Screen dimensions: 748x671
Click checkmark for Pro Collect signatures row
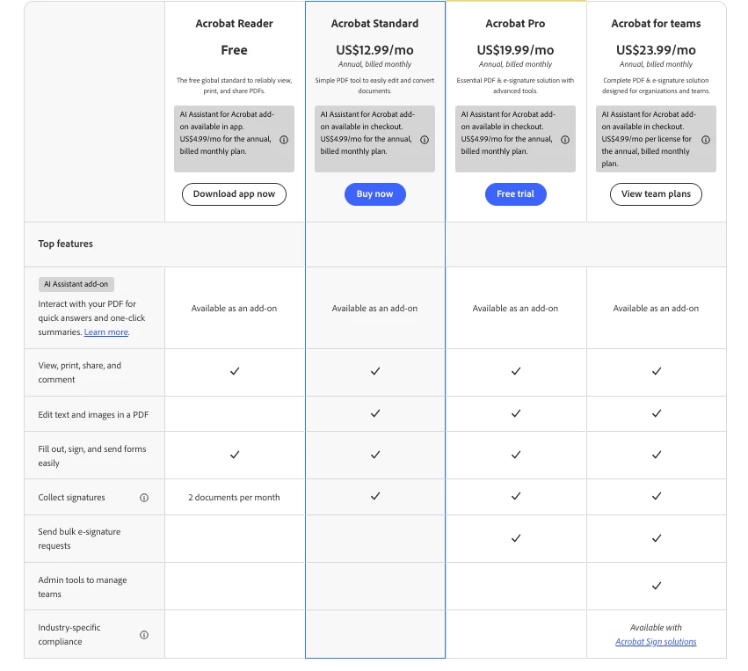(x=516, y=496)
